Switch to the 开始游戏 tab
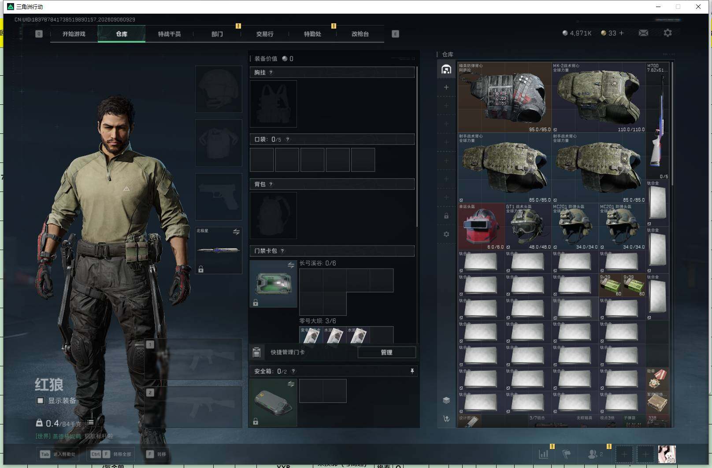The width and height of the screenshot is (712, 468). pos(74,34)
